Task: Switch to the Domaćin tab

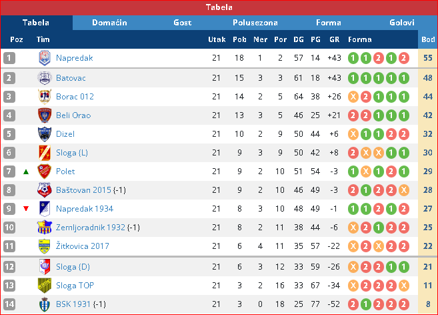Action: (109, 23)
